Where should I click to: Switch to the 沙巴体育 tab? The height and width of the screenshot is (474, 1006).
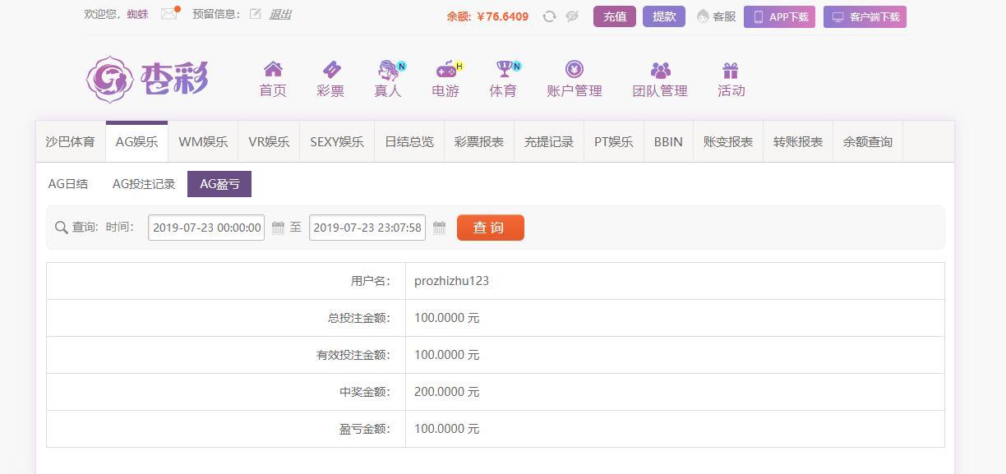point(70,141)
